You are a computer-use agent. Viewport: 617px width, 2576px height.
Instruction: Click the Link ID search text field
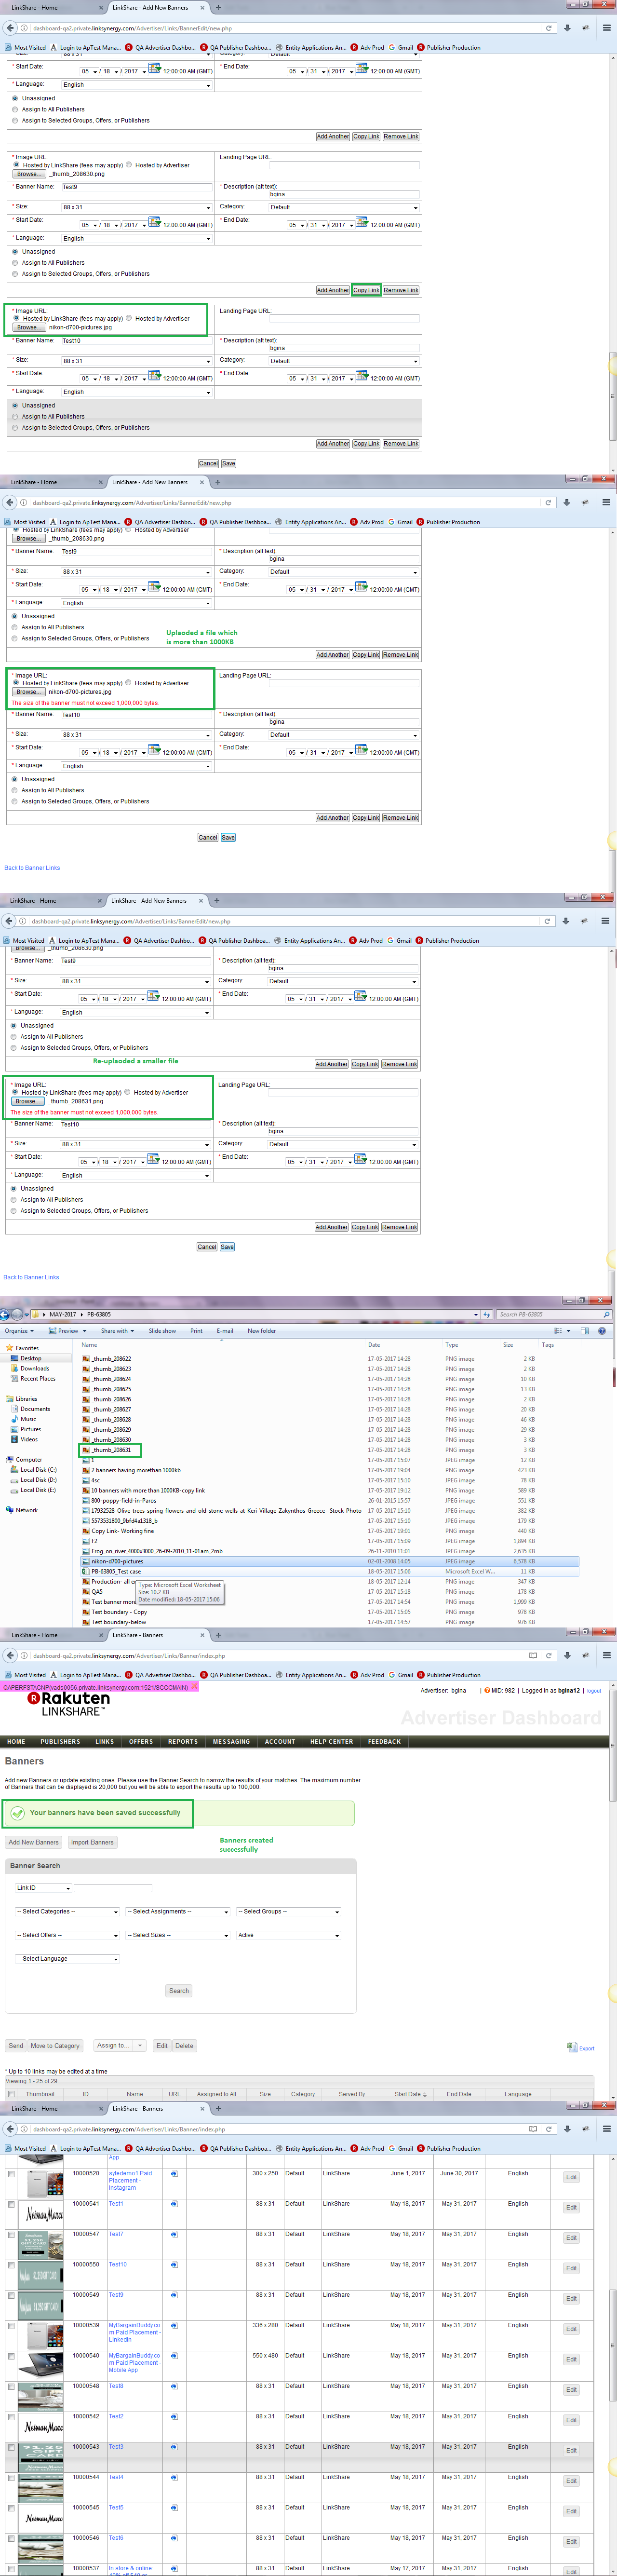point(113,1888)
